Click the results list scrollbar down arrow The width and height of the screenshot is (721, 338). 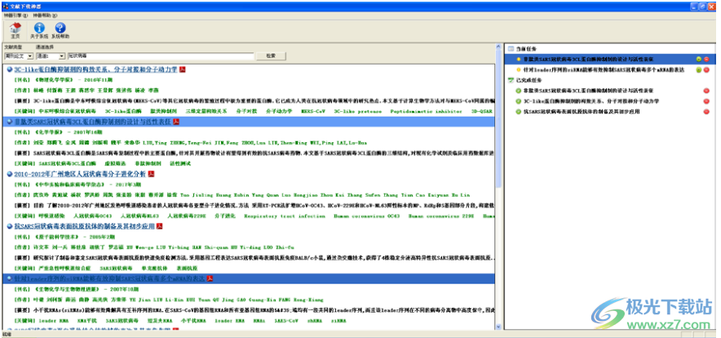tap(498, 327)
